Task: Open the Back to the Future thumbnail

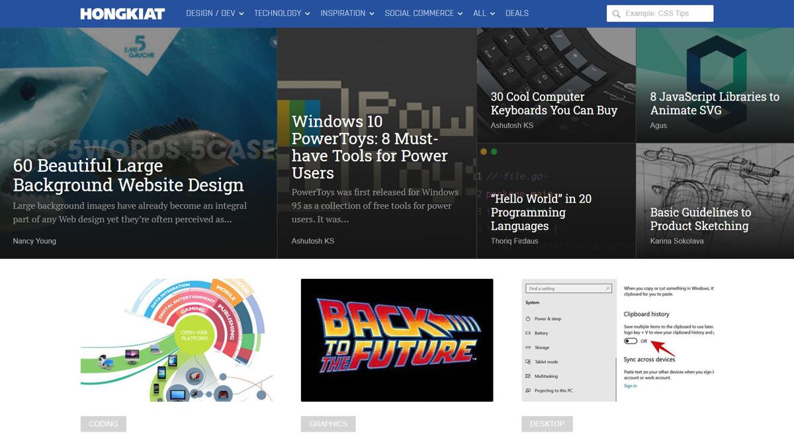Action: 397,340
